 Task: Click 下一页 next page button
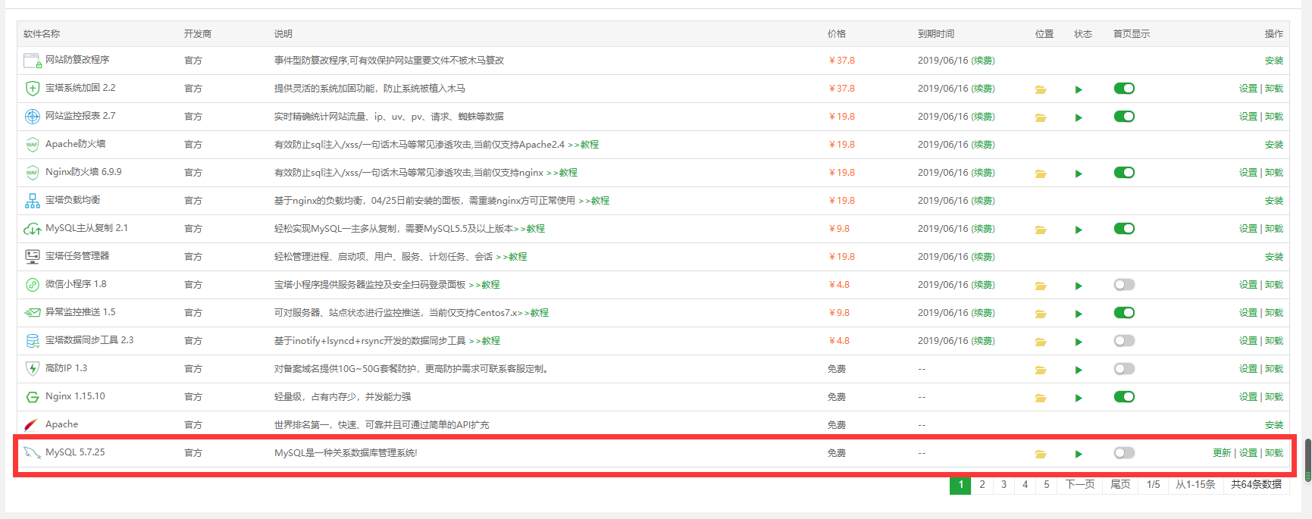[x=1080, y=485]
